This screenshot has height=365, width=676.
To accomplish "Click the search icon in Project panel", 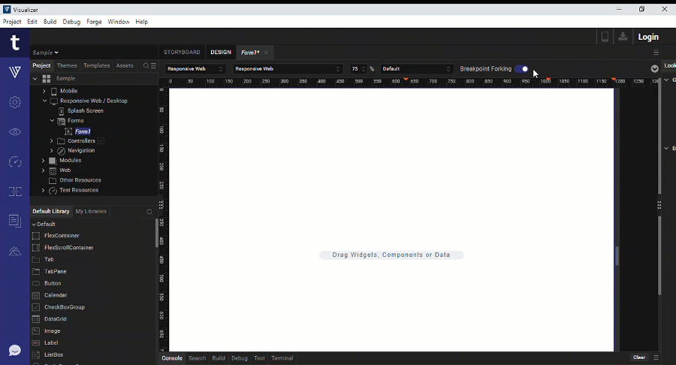I will tap(146, 66).
